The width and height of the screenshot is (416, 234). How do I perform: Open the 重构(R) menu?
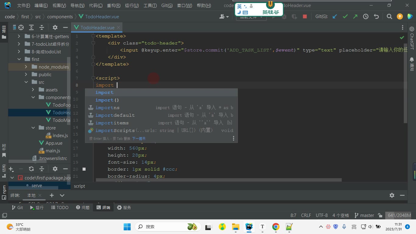[x=114, y=5]
